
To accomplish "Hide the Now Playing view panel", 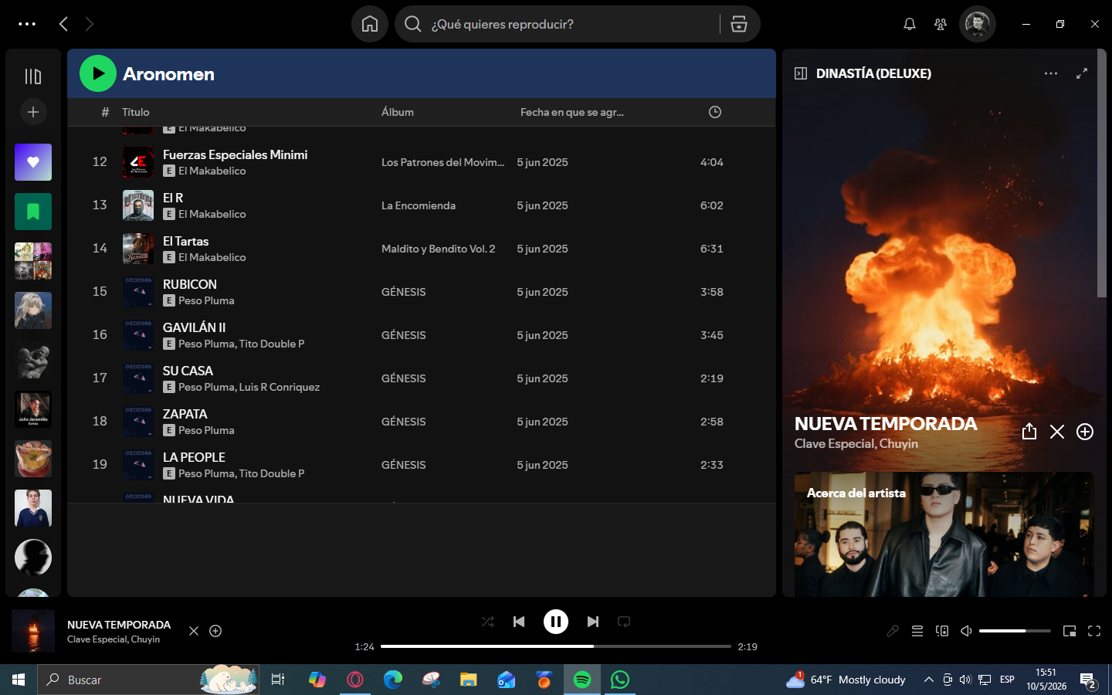I will [x=801, y=73].
